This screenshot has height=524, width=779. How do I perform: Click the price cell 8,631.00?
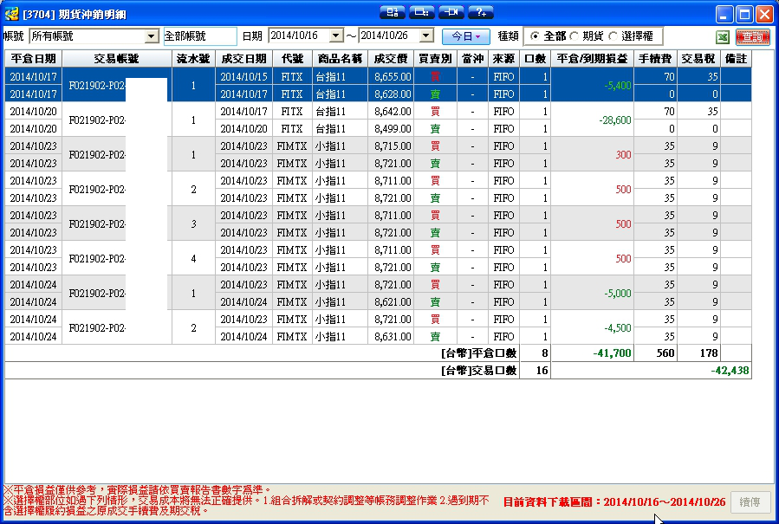click(393, 336)
